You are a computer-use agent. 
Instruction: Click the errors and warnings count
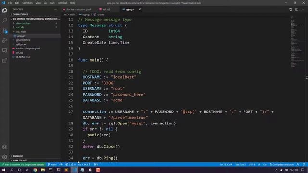coord(71,164)
